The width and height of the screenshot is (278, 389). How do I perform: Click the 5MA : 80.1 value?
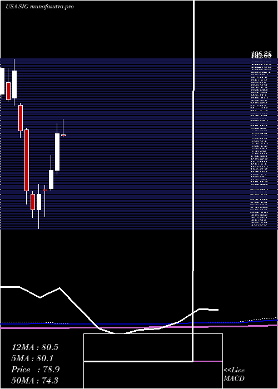coord(33,358)
